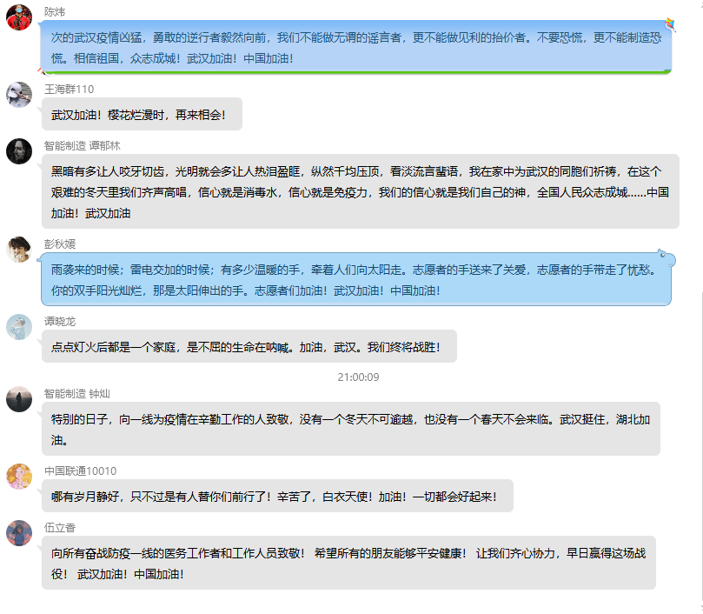Click 谭晓龙's avatar image

pyautogui.click(x=19, y=327)
